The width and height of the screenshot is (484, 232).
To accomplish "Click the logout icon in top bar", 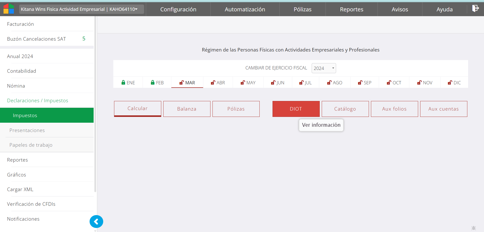I will coord(475,9).
